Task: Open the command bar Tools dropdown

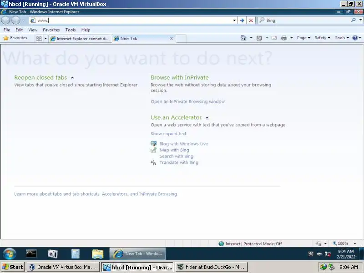Action: [342, 38]
